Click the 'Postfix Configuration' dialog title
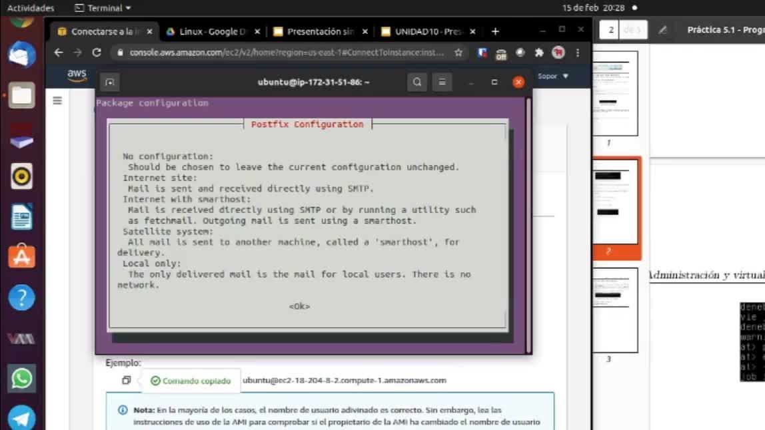Viewport: 765px width, 430px height. (307, 124)
